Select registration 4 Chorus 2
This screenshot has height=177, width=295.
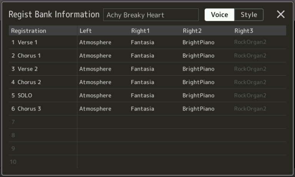(26, 82)
